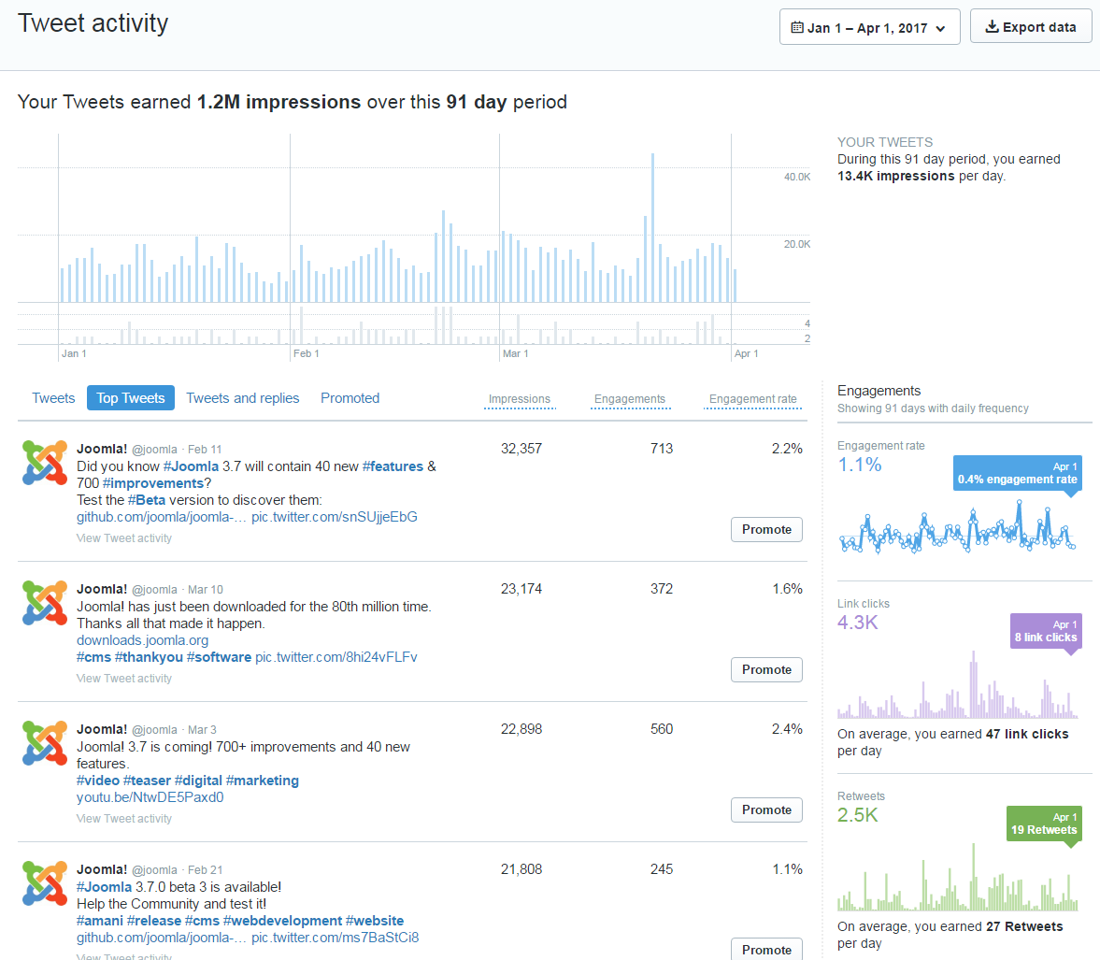
Task: Promote the Feb 21 beta 3 tweet
Action: point(766,949)
